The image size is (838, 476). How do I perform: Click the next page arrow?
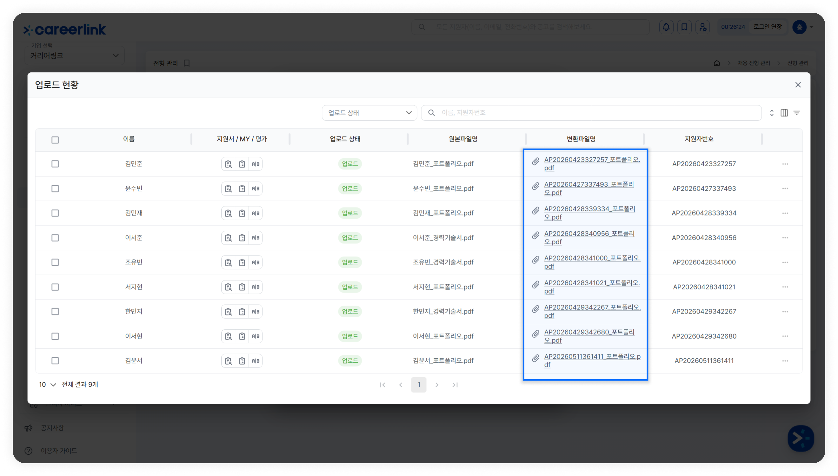(x=437, y=385)
